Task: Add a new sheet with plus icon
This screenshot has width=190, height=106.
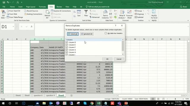Action: tap(71, 95)
